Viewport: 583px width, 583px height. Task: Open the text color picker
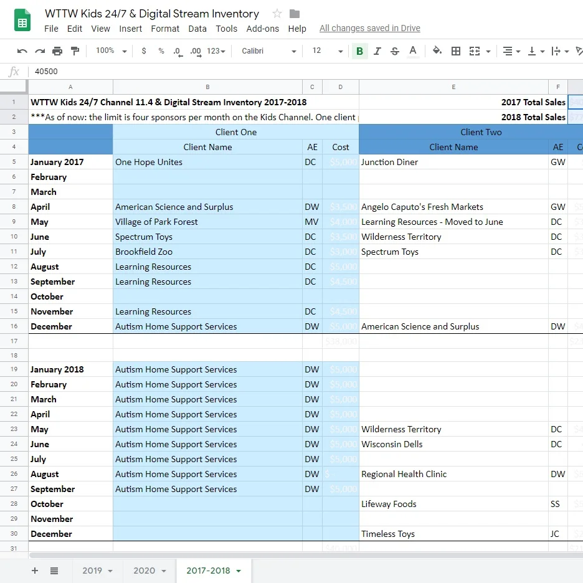(x=413, y=51)
